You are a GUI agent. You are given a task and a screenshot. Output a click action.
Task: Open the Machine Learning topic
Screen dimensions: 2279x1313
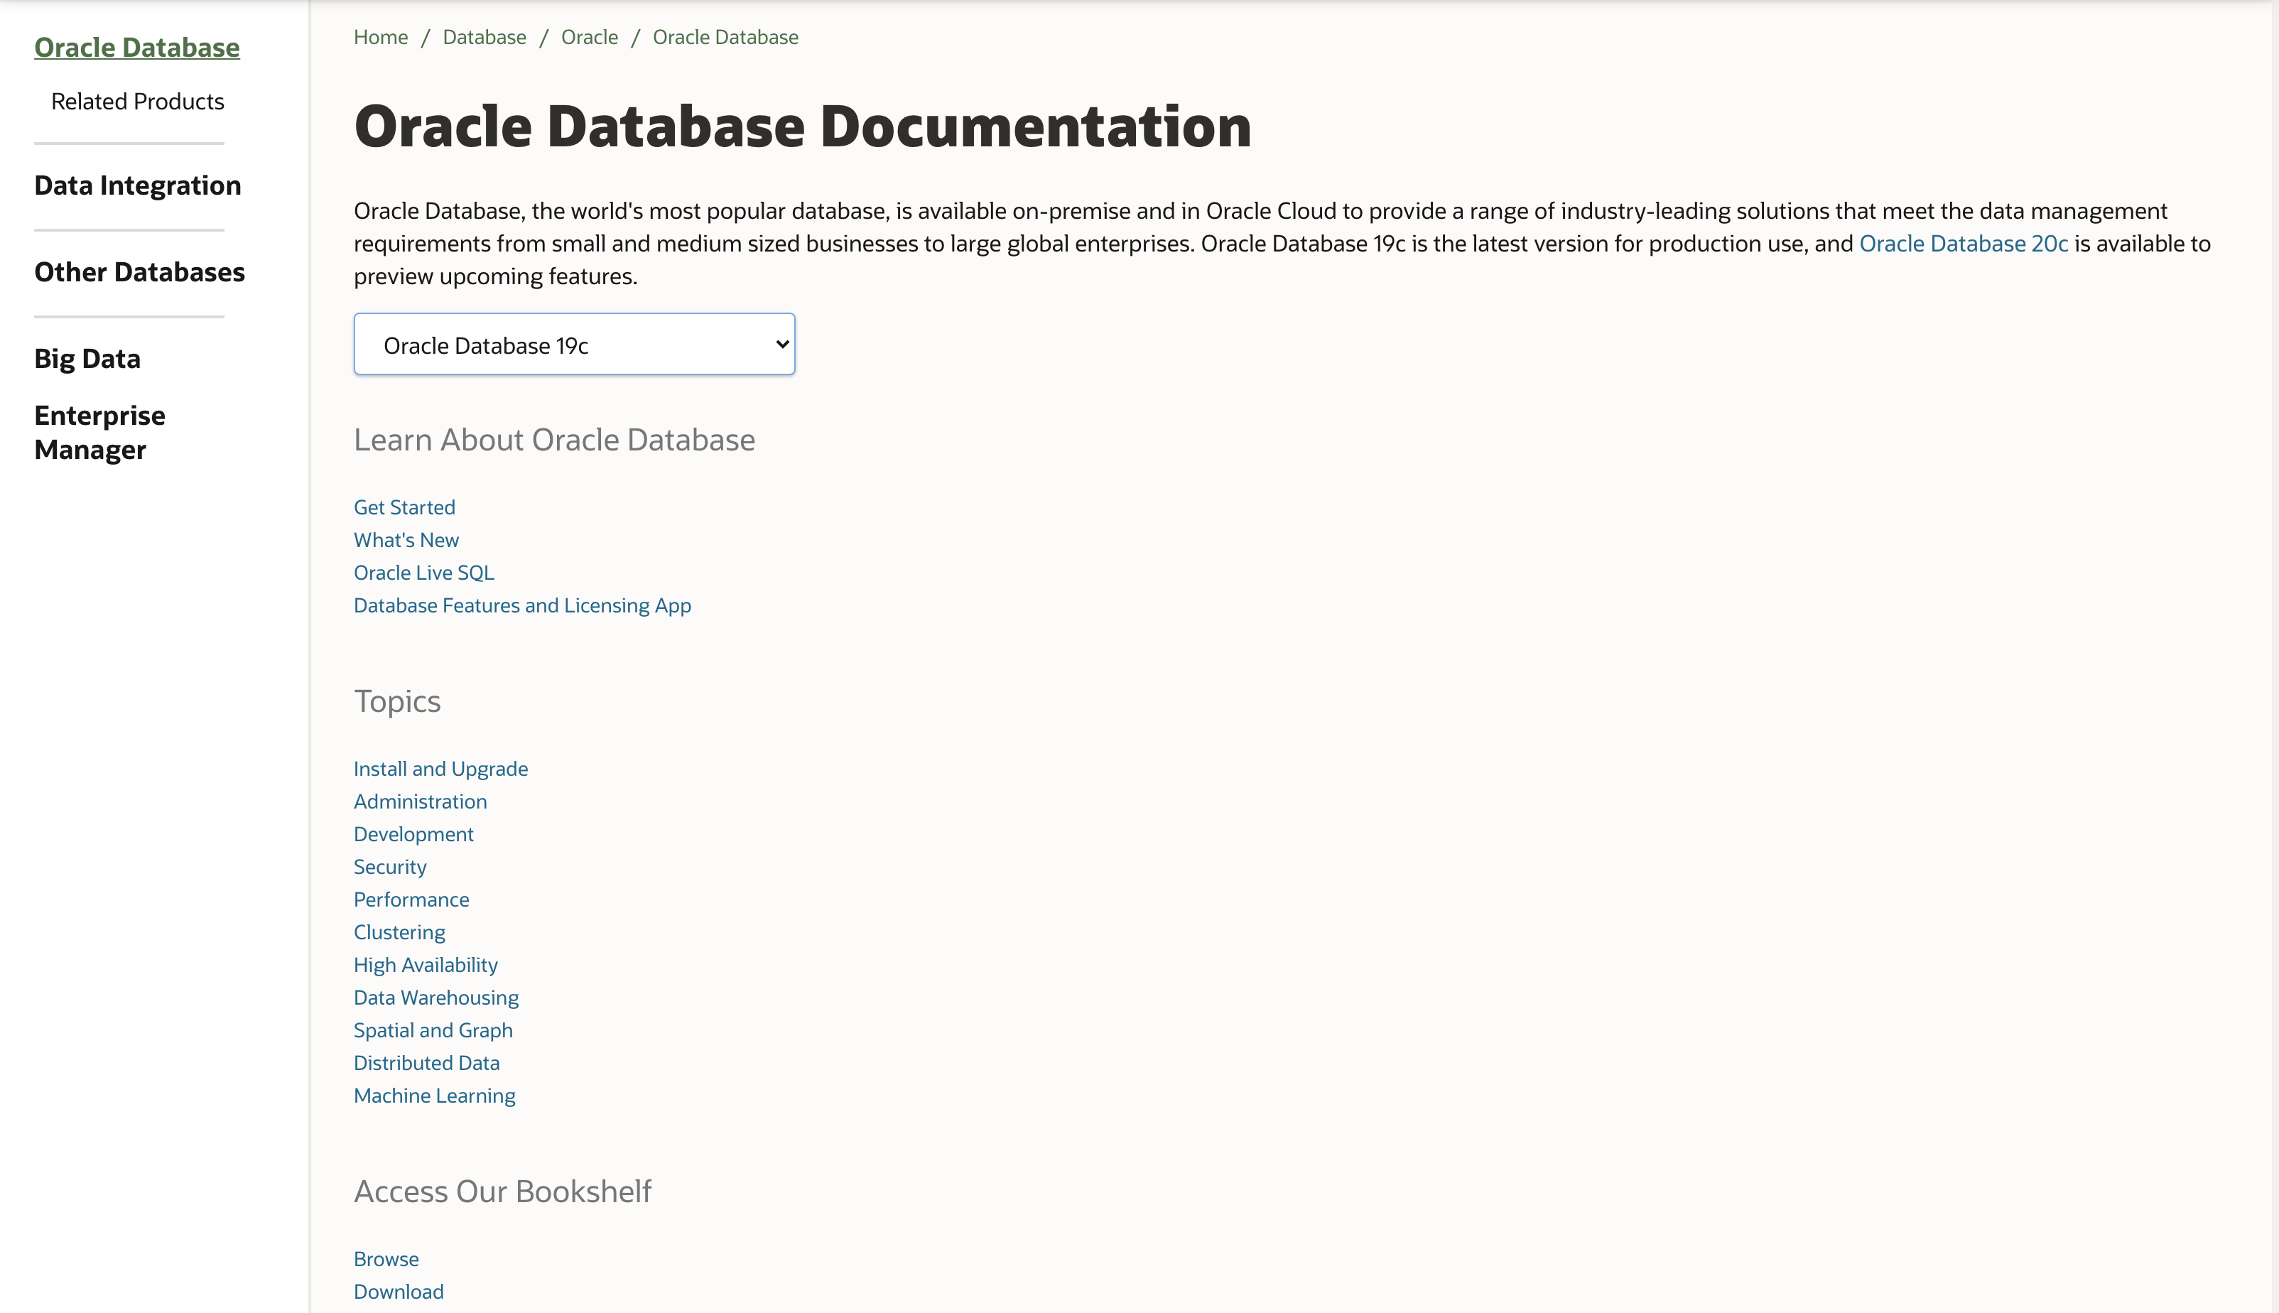435,1096
